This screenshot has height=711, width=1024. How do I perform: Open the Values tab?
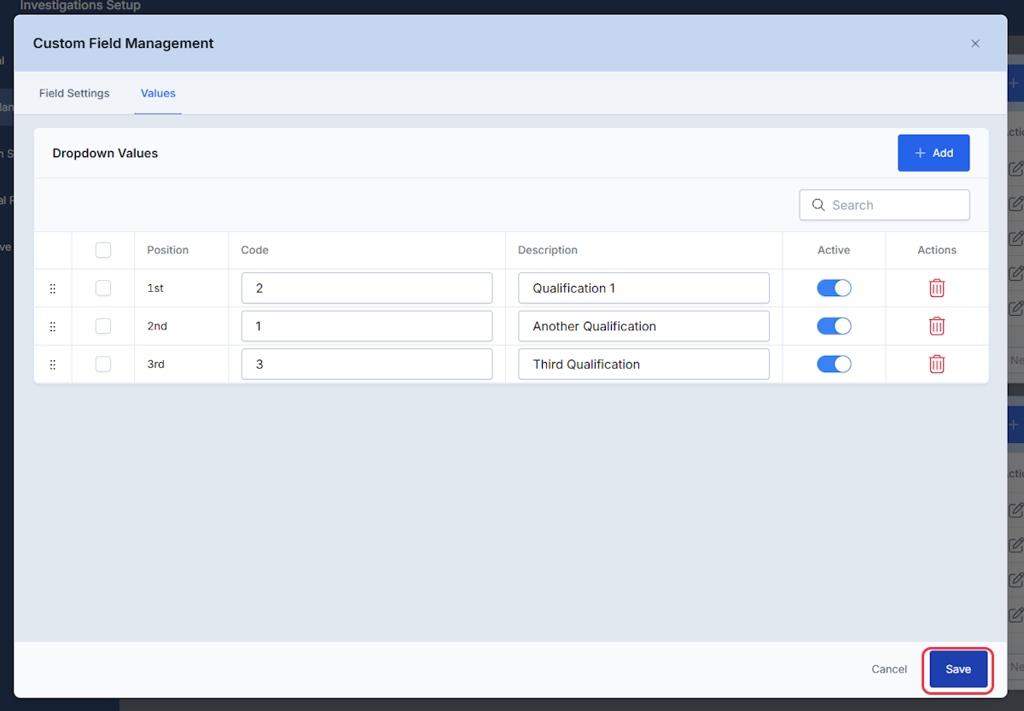coord(158,93)
